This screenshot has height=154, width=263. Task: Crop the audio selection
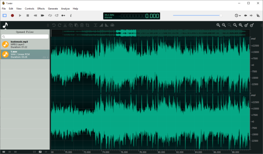[87, 25]
